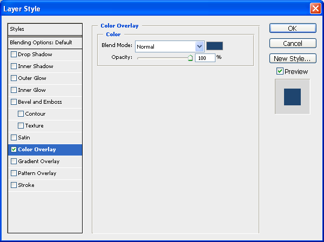324x242 pixels.
Task: Select the Inner Shadow label
Action: [36, 66]
